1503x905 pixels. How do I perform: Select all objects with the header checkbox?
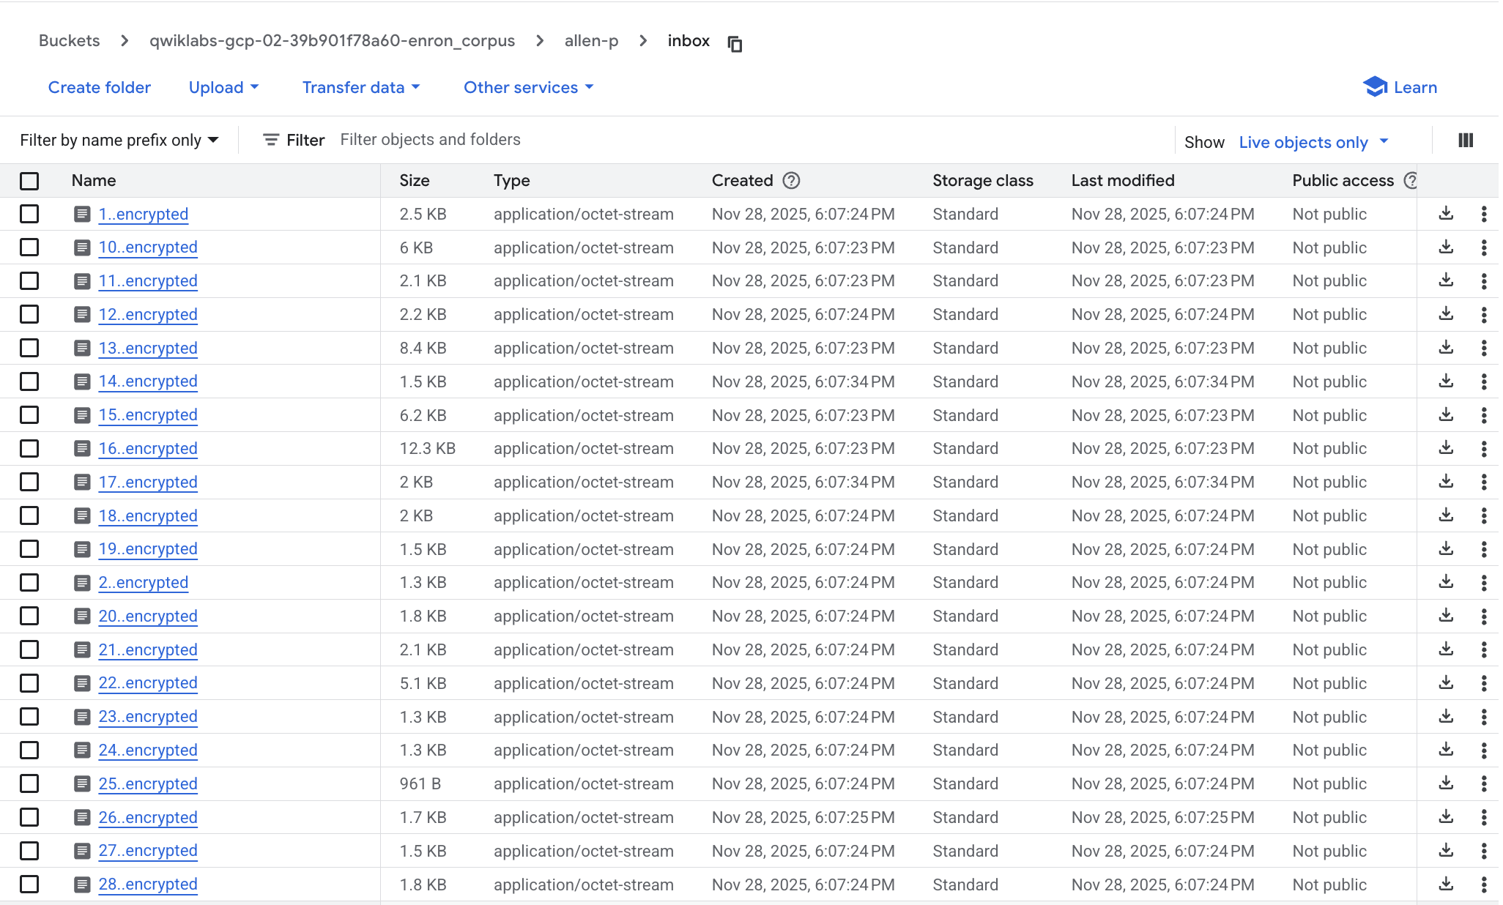click(x=29, y=181)
